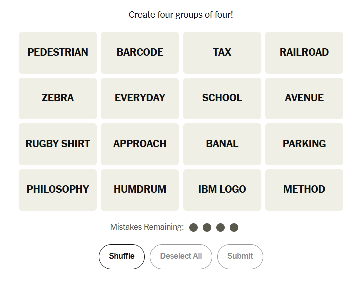361x284 pixels.
Task: Pick the RUGBY SHIRT tile
Action: click(58, 144)
